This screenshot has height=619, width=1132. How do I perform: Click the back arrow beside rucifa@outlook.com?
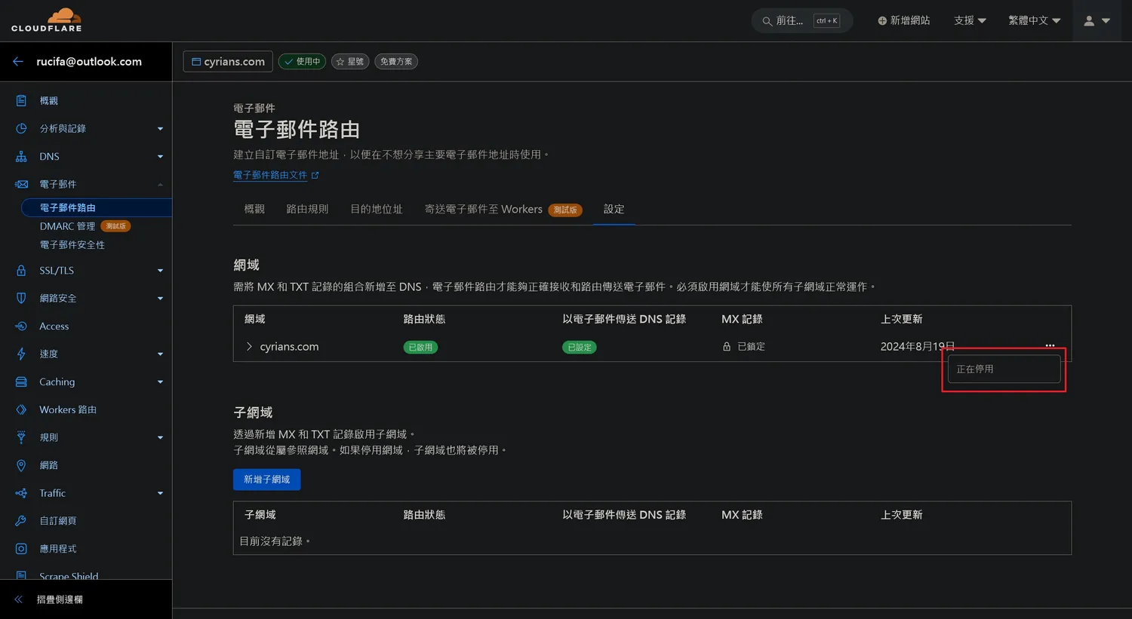pos(18,61)
